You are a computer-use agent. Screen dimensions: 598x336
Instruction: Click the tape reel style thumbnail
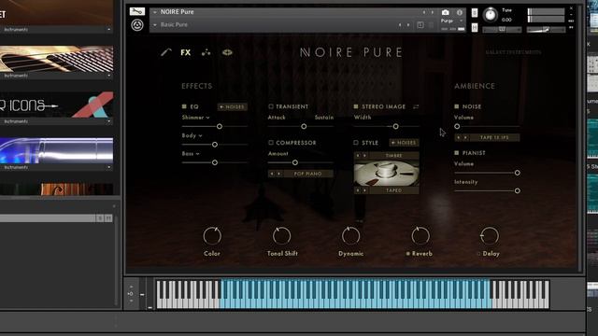[386, 173]
